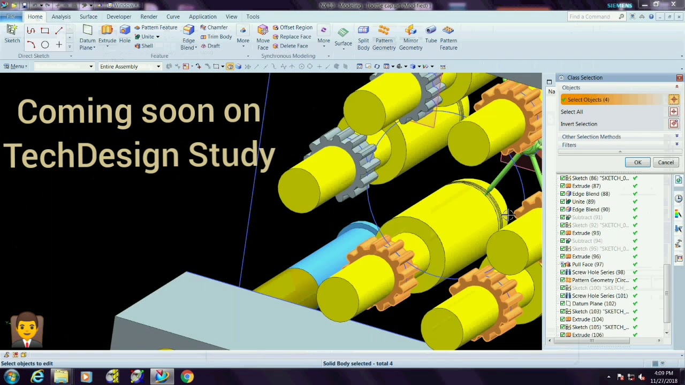Viewport: 685px width, 385px height.
Task: Toggle checkbox for Unite (89)
Action: pyautogui.click(x=562, y=202)
